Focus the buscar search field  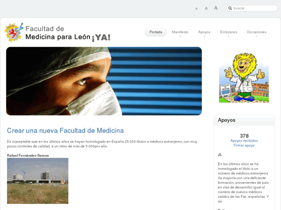(x=252, y=8)
